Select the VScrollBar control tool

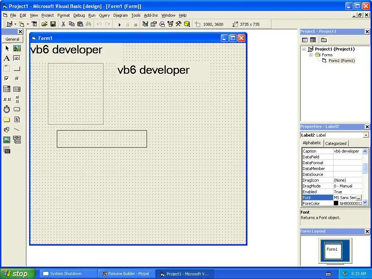pos(17,99)
